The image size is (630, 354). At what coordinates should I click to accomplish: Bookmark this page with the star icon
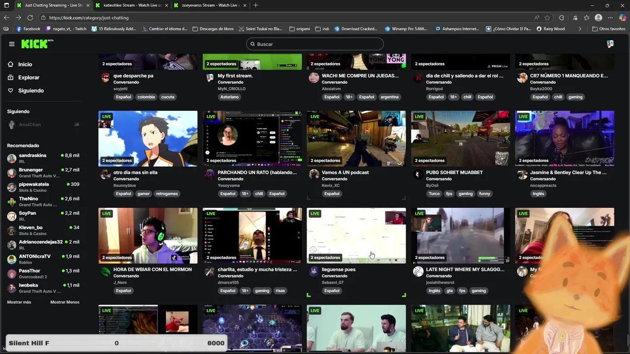pyautogui.click(x=547, y=18)
